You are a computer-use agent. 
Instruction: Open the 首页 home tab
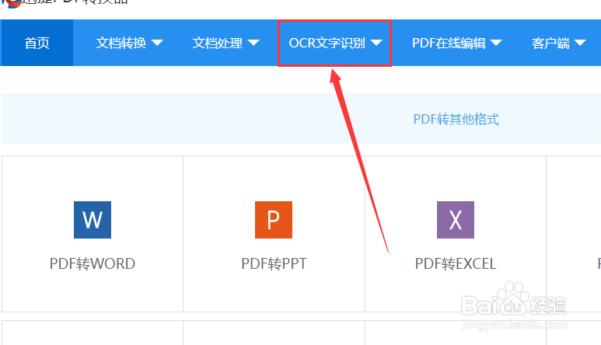(x=37, y=43)
